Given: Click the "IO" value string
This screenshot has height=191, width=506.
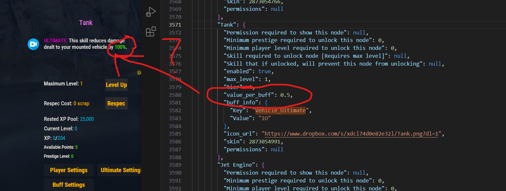Looking at the screenshot, I should point(264,118).
